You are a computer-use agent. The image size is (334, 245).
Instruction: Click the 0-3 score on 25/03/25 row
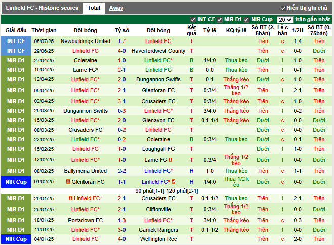click(x=122, y=111)
